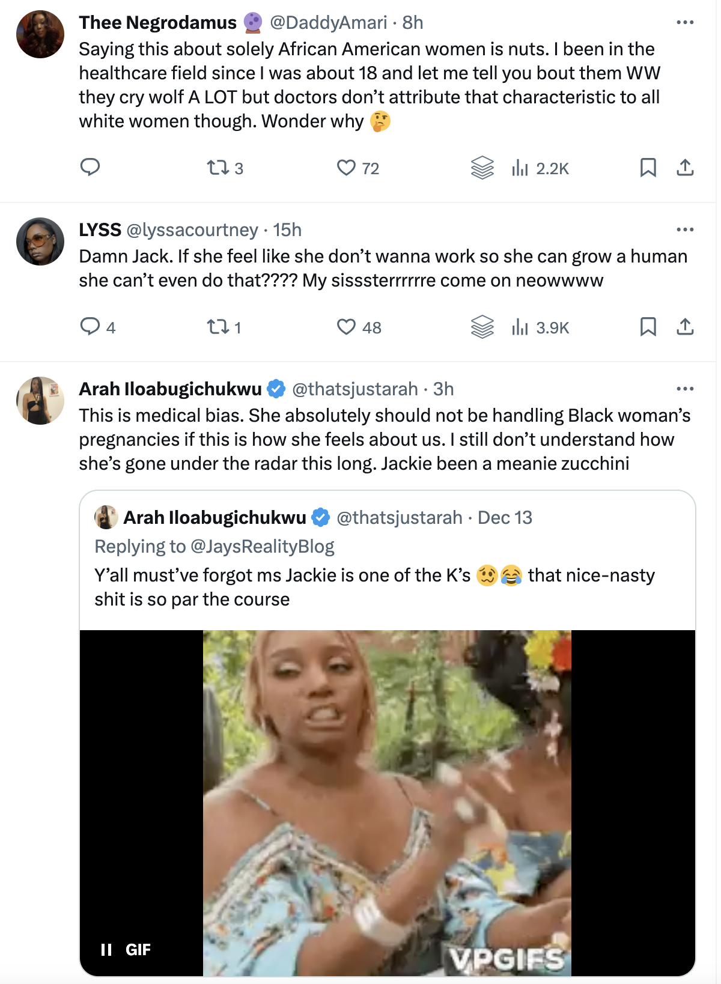Open Thee Negrodamus profile picture
The height and width of the screenshot is (984, 721).
(x=40, y=34)
